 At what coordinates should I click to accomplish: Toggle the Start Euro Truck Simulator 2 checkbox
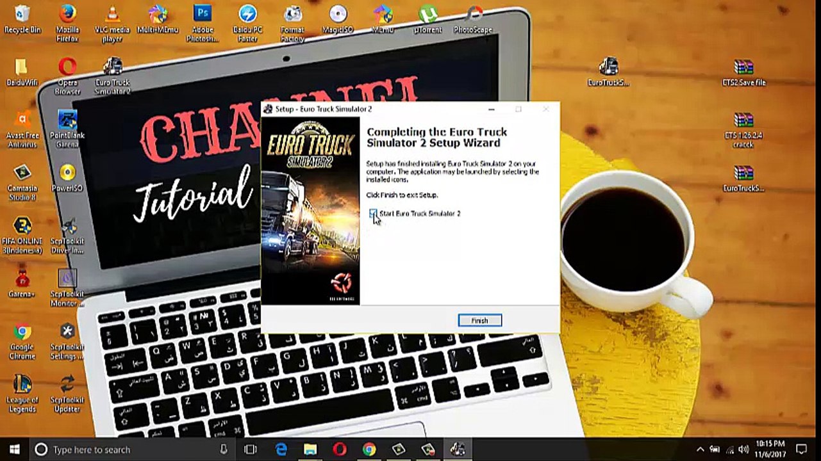coord(373,213)
